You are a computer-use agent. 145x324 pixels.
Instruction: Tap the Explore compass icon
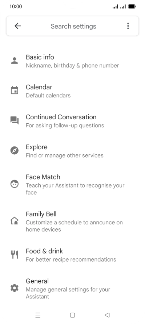(x=15, y=150)
